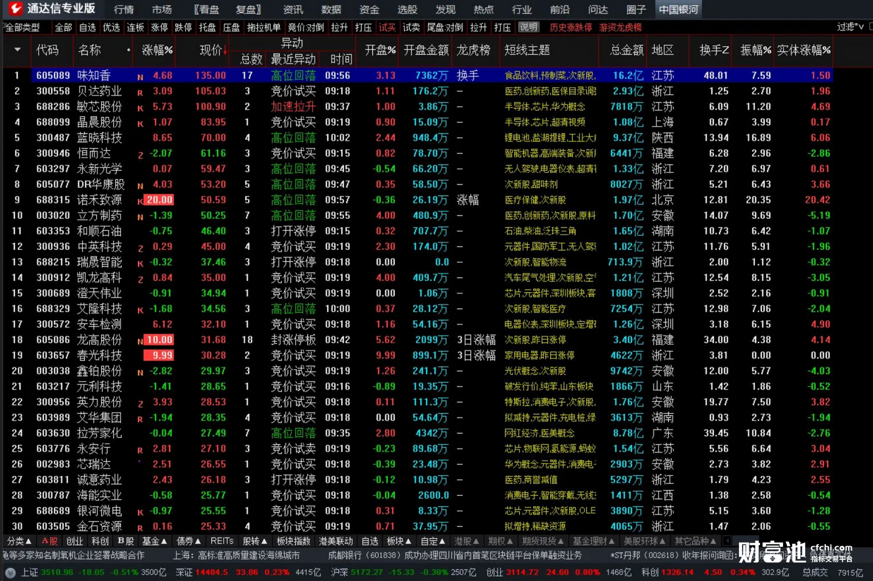Expand the 期货现货 bottom tab menu
The width and height of the screenshot is (873, 581).
tap(543, 541)
